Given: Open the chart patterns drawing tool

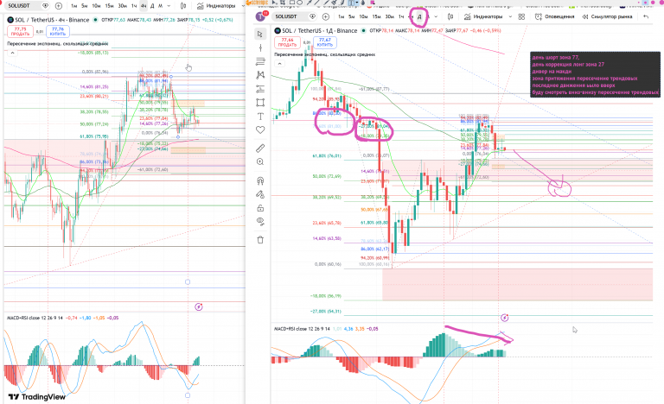Looking at the screenshot, I should (260, 75).
